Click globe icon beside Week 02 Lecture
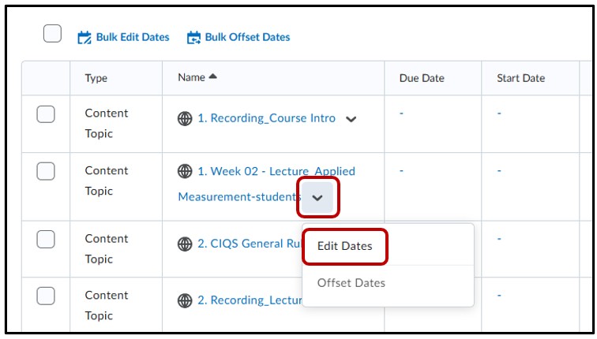 point(185,171)
